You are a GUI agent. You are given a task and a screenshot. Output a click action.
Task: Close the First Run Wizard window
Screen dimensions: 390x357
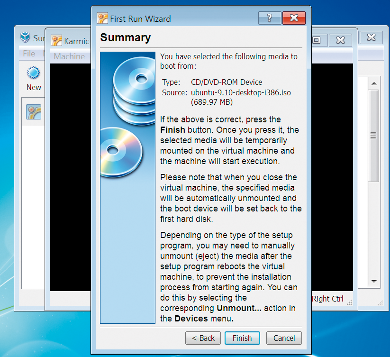[x=294, y=18]
